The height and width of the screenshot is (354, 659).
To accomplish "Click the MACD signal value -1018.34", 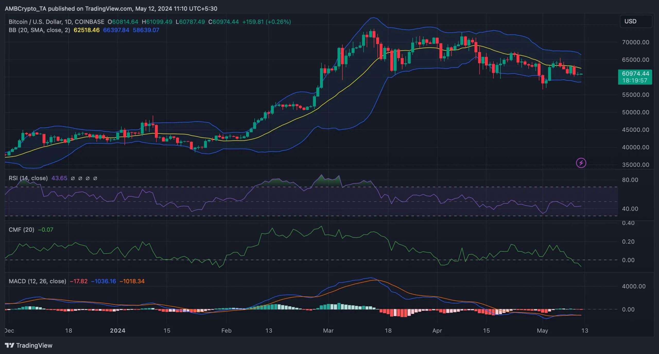I will (132, 281).
